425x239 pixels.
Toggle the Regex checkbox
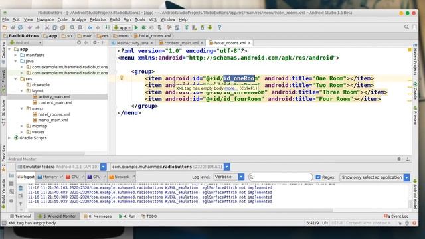tap(318, 177)
